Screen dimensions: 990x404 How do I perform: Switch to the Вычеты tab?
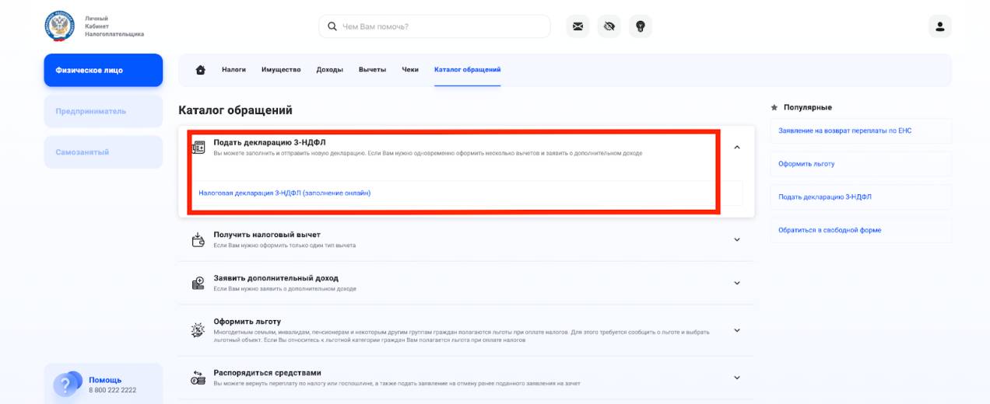[x=372, y=70]
